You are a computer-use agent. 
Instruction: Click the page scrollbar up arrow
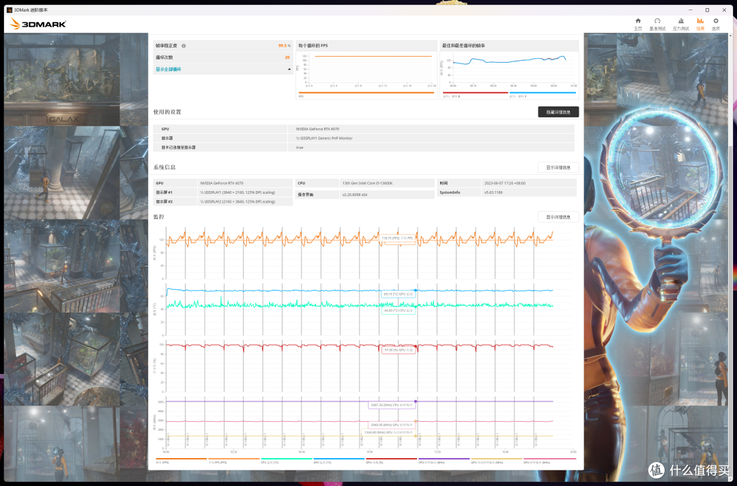pyautogui.click(x=730, y=36)
